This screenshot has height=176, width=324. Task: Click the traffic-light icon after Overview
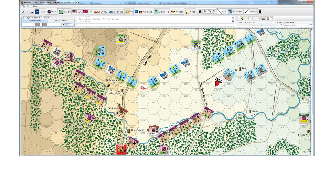tap(260, 12)
